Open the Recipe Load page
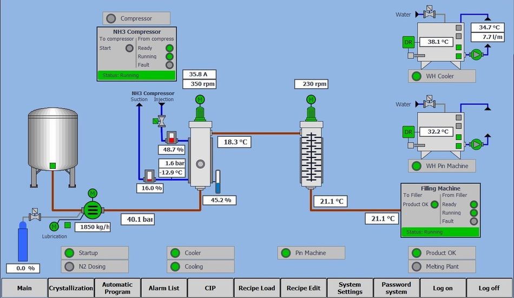This screenshot has height=298, width=514. click(256, 288)
